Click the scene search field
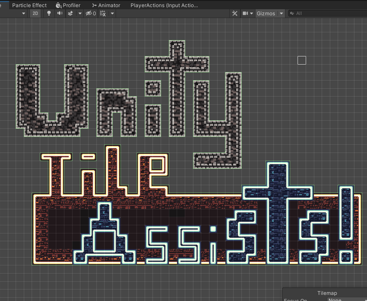 328,13
